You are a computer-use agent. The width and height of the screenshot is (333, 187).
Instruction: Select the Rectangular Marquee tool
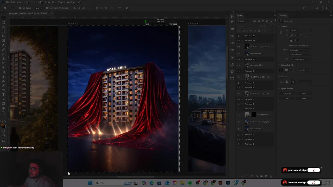pos(3,22)
